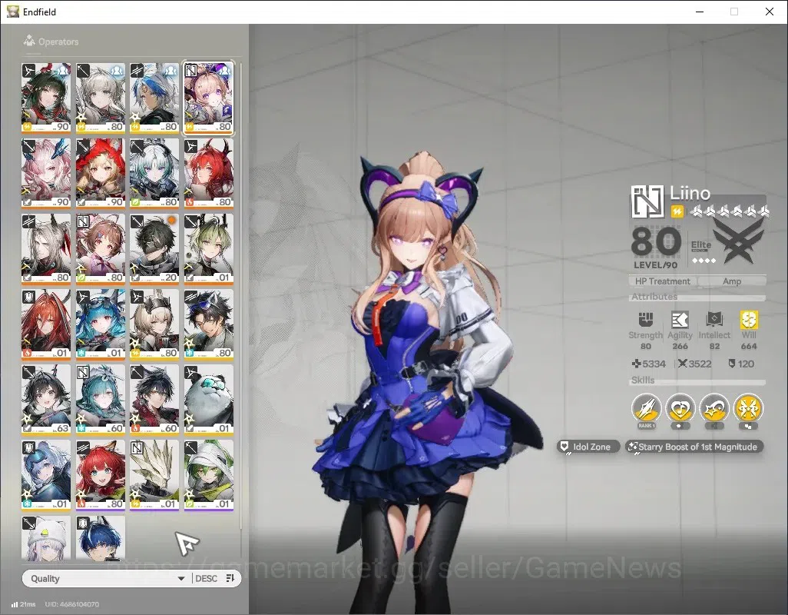Open the Idol Zone talent
The image size is (788, 615).
(x=588, y=447)
